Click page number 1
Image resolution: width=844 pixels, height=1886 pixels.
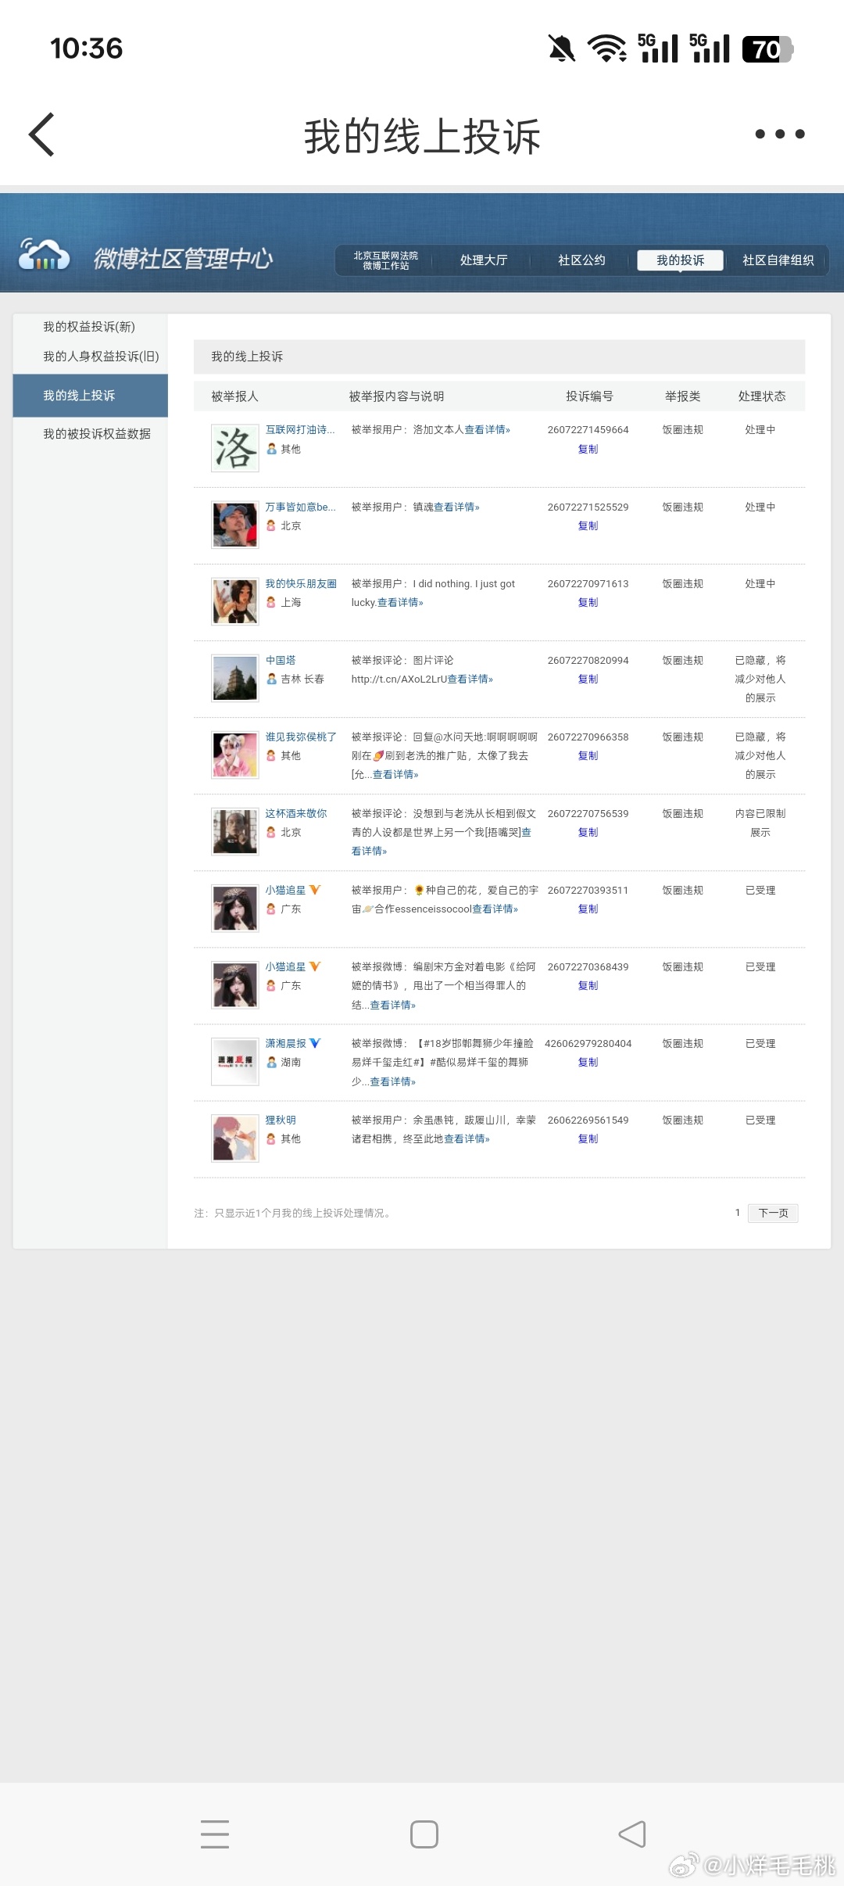click(737, 1213)
